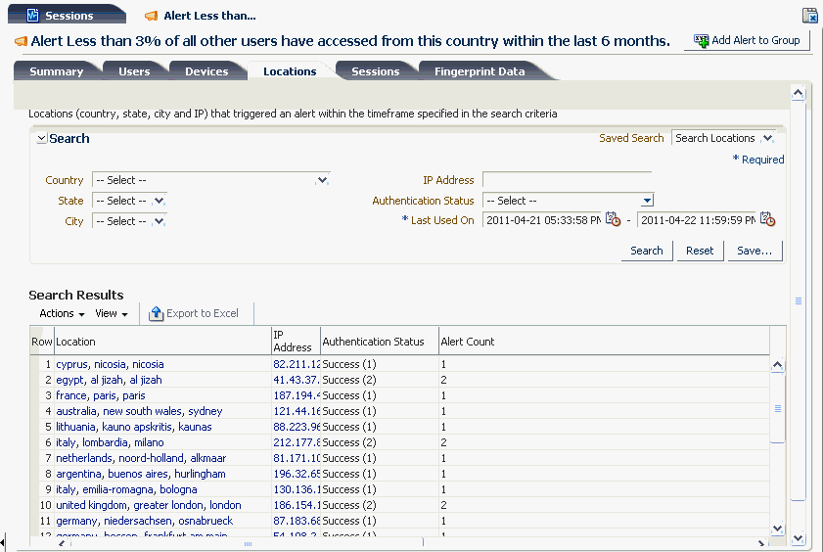Click IP address starting 187.194
Image resolution: width=823 pixels, height=552 pixels.
pos(297,395)
